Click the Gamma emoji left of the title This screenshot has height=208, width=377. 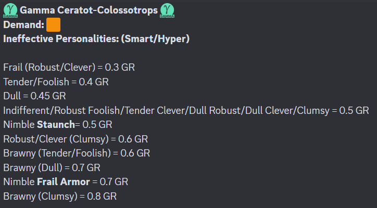point(10,10)
